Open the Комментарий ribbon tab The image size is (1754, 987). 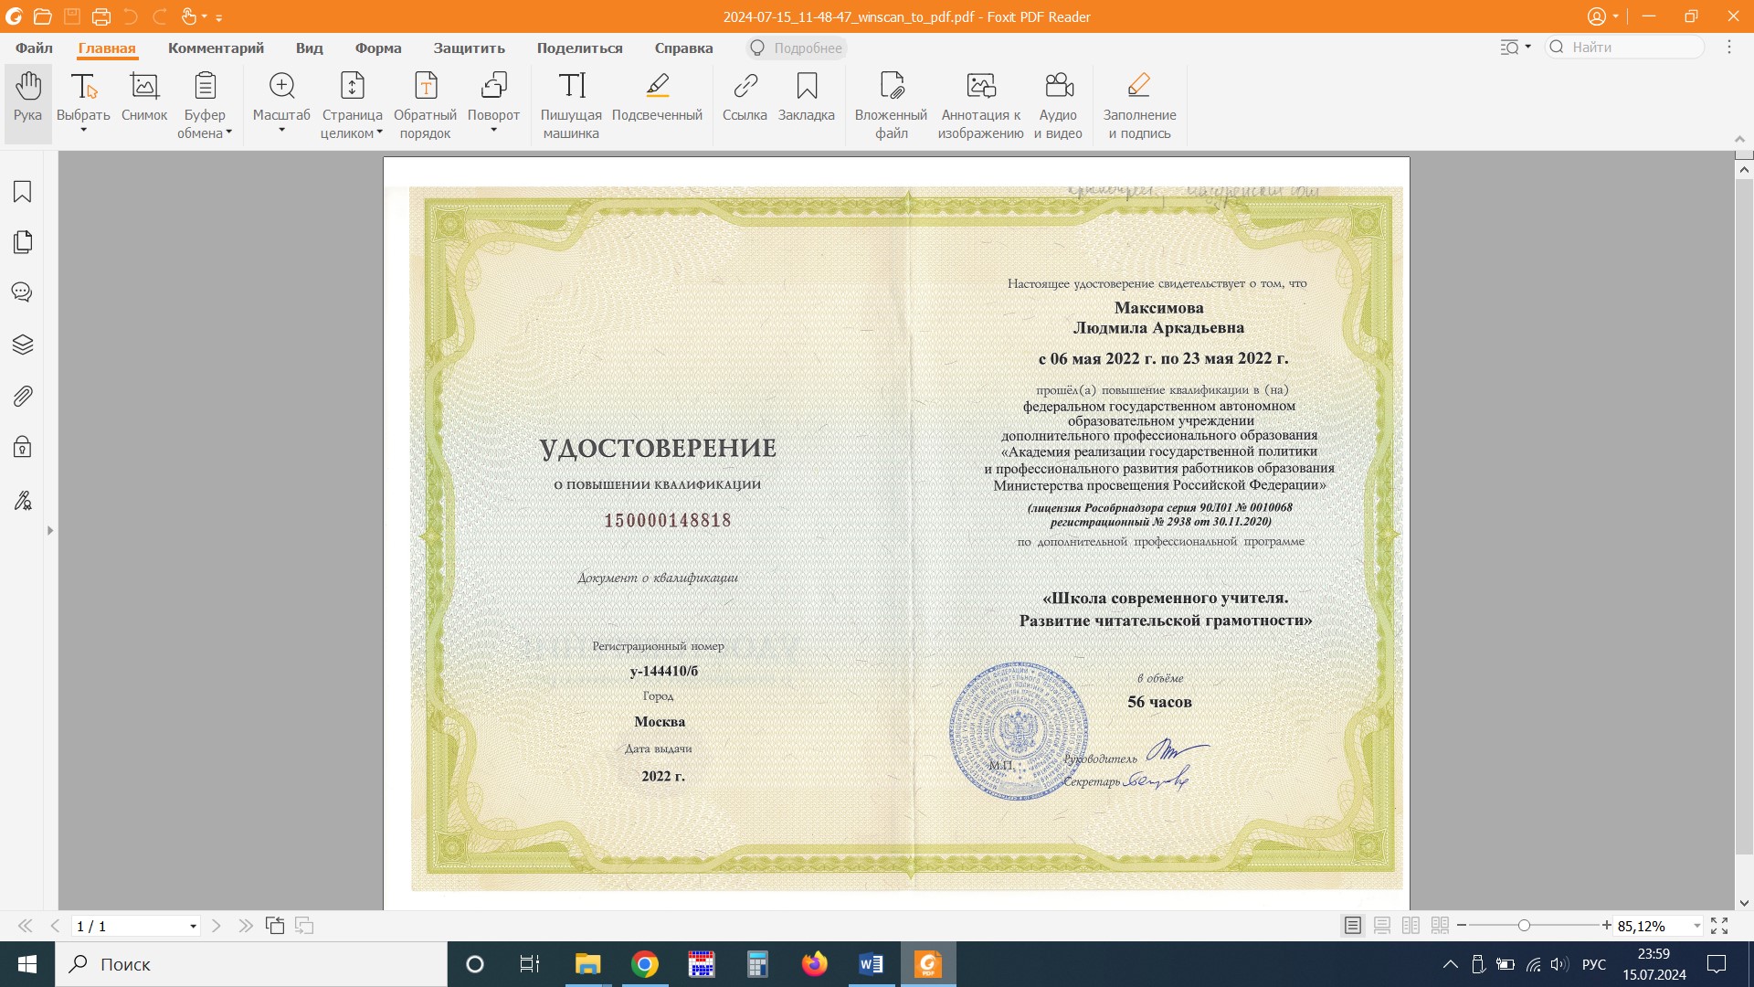(x=216, y=48)
